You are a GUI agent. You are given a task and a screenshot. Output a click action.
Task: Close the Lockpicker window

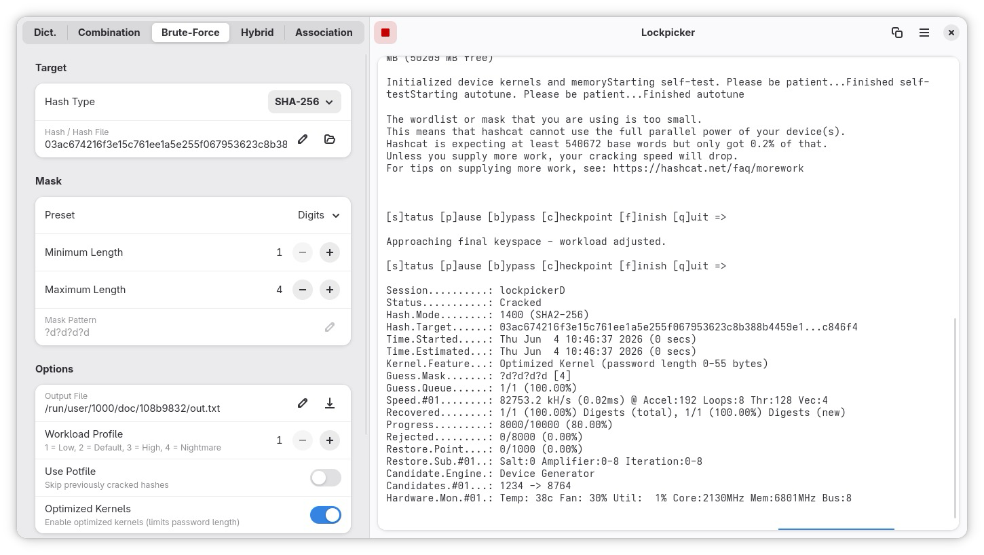click(x=951, y=33)
